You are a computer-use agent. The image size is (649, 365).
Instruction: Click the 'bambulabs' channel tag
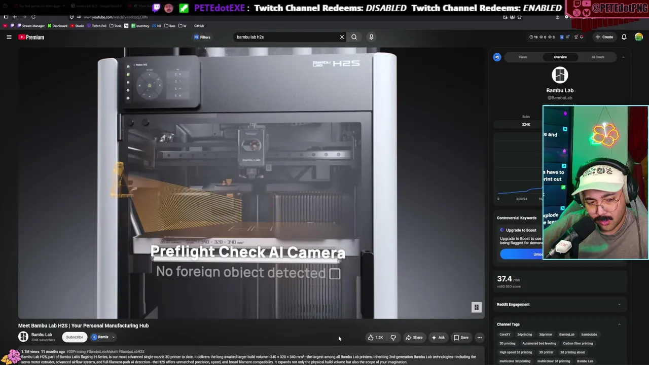(x=589, y=335)
